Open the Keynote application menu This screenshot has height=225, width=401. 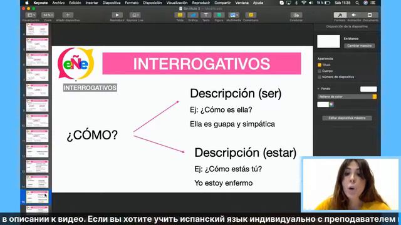click(x=41, y=2)
